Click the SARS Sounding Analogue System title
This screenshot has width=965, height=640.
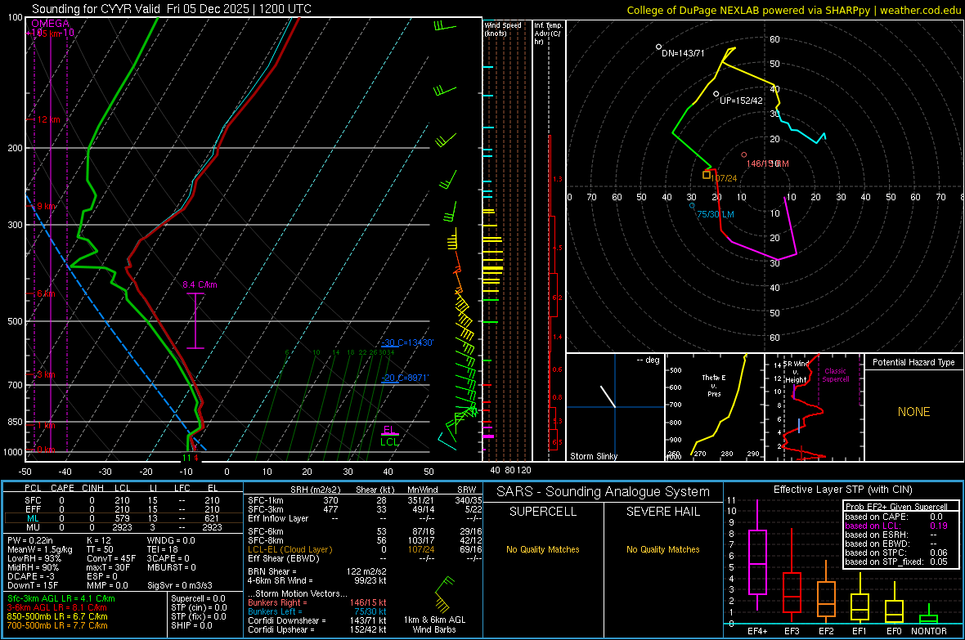(604, 492)
